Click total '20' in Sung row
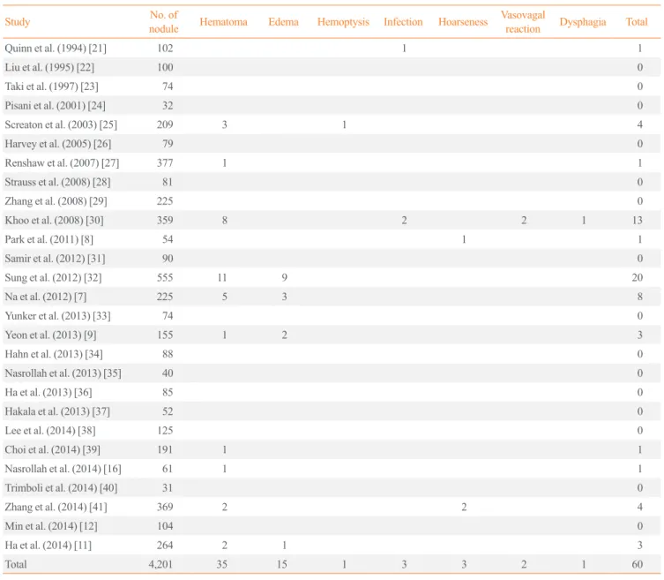The image size is (664, 580). [638, 278]
